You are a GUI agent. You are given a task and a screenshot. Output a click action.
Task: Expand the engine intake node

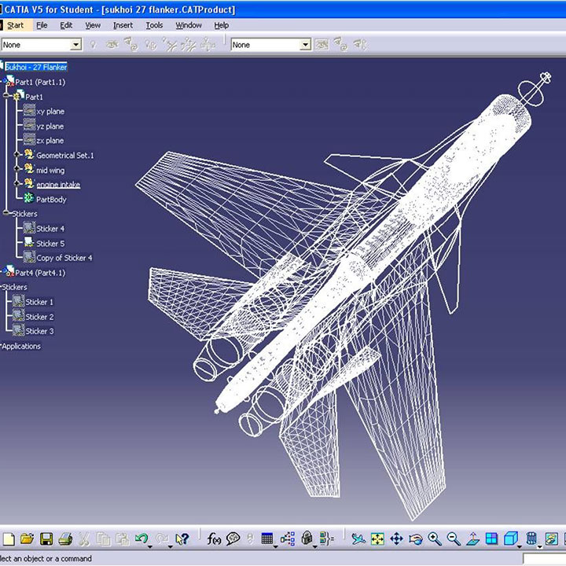[17, 183]
